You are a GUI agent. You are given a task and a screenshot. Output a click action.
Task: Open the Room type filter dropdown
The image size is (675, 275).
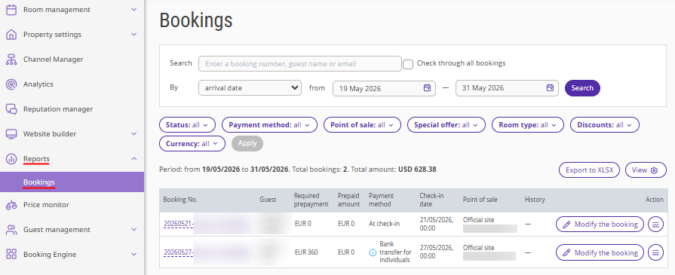(527, 125)
